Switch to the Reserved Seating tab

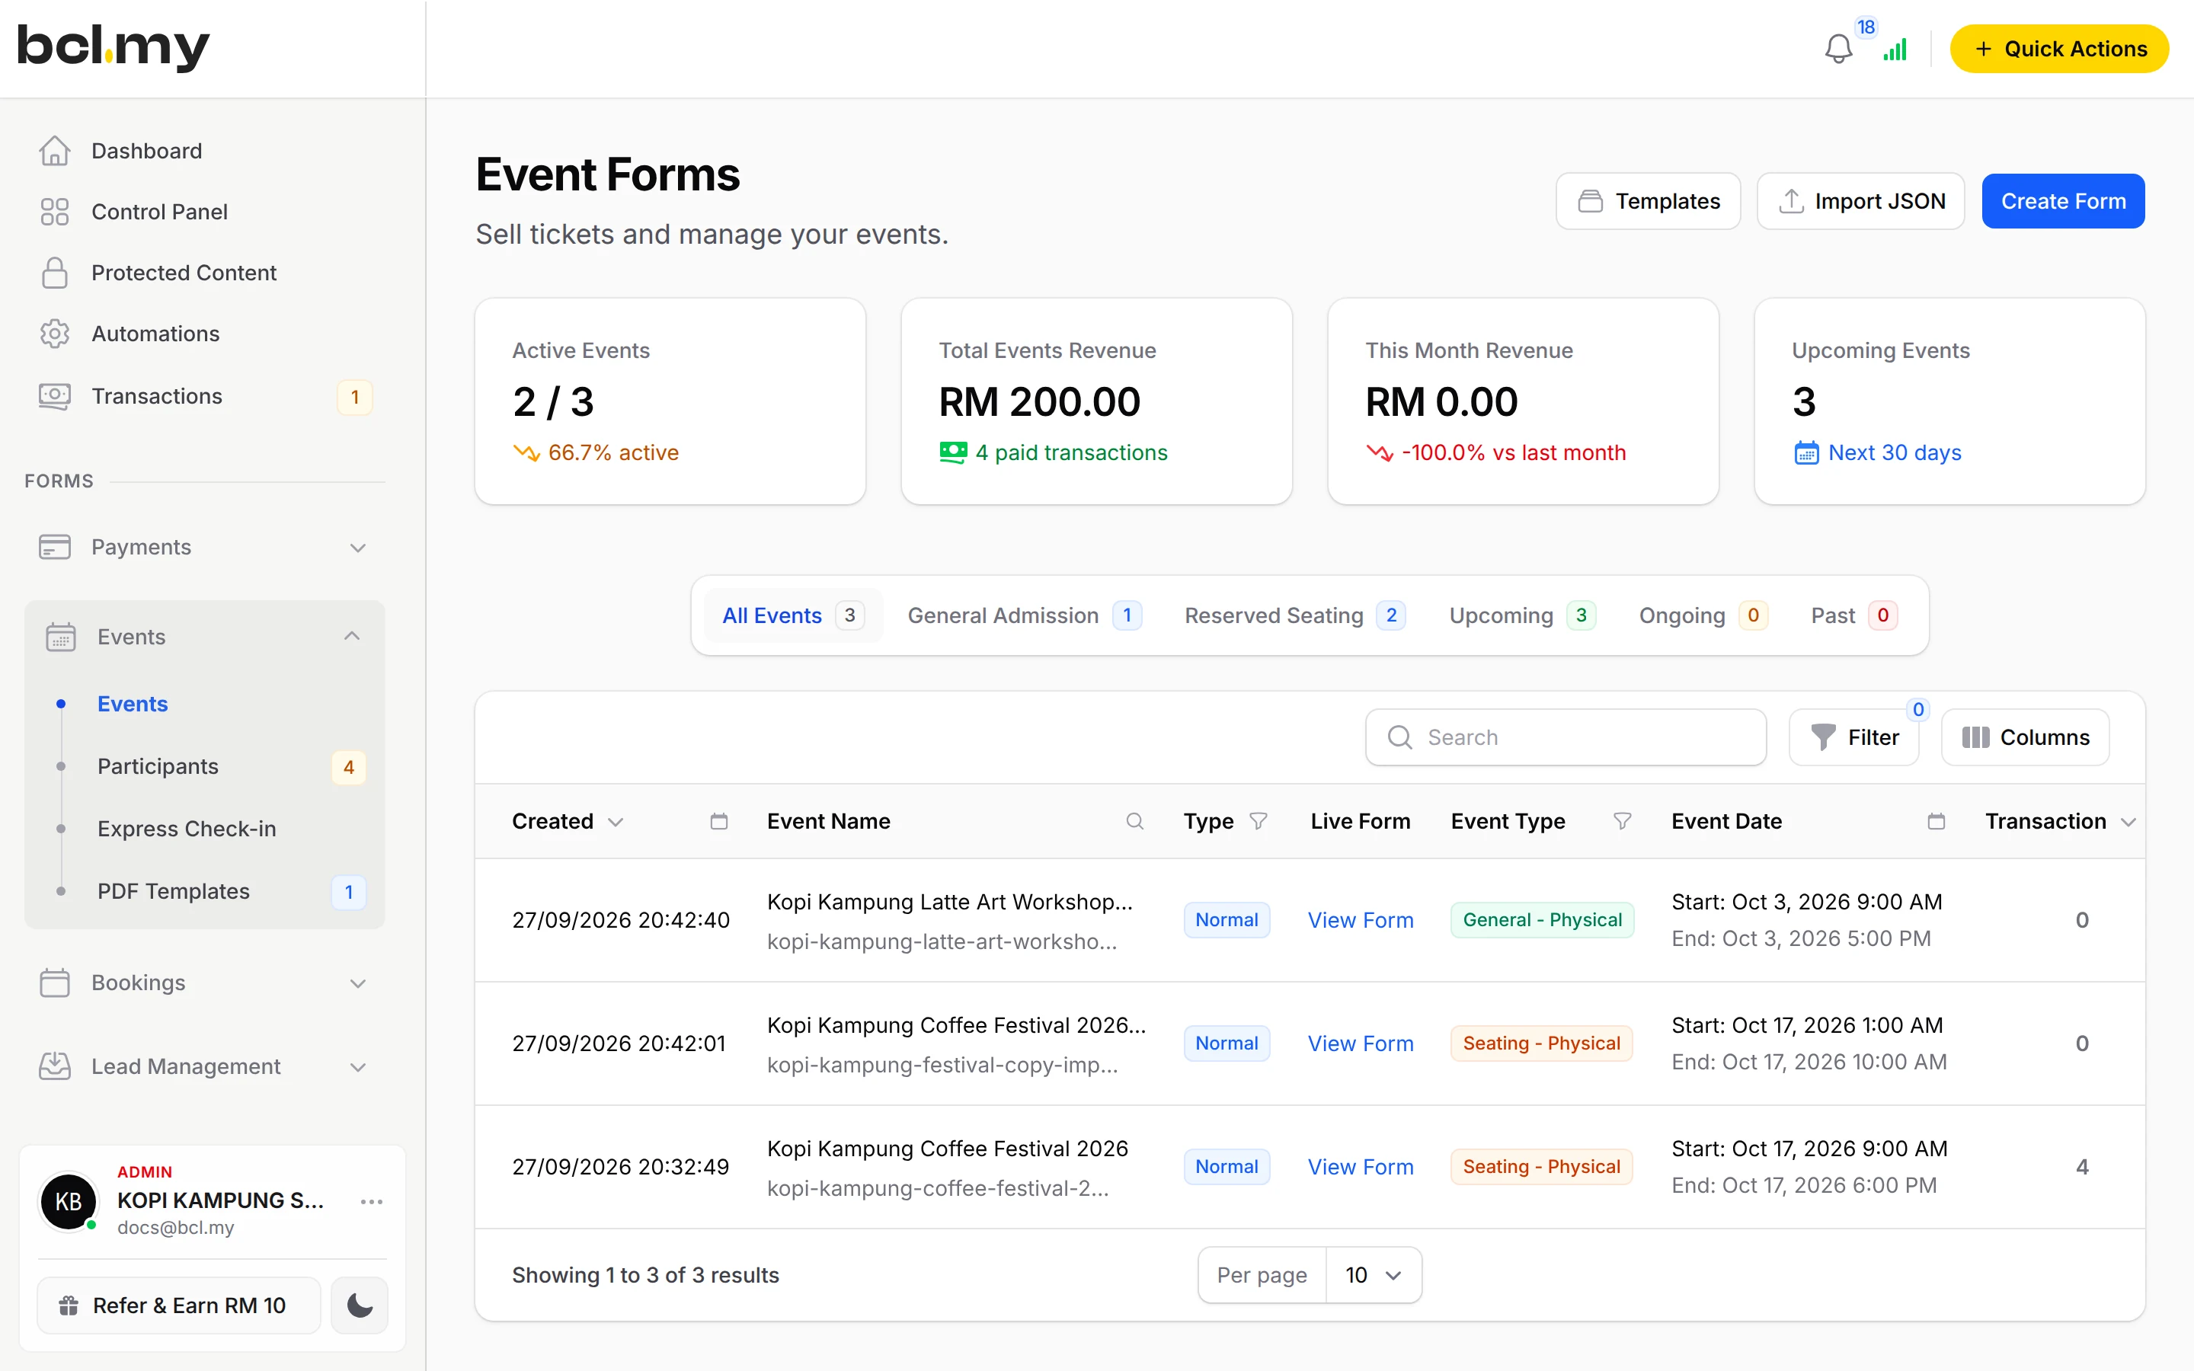coord(1296,615)
